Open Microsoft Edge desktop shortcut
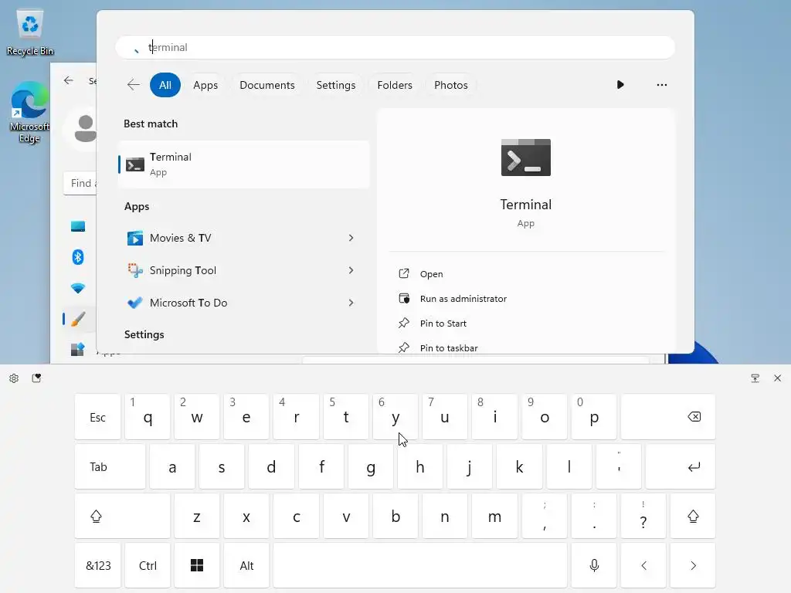 tap(30, 112)
